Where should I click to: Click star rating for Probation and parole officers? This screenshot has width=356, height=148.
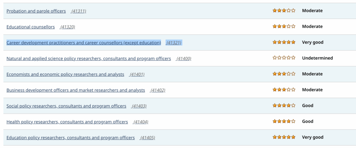coord(284,10)
